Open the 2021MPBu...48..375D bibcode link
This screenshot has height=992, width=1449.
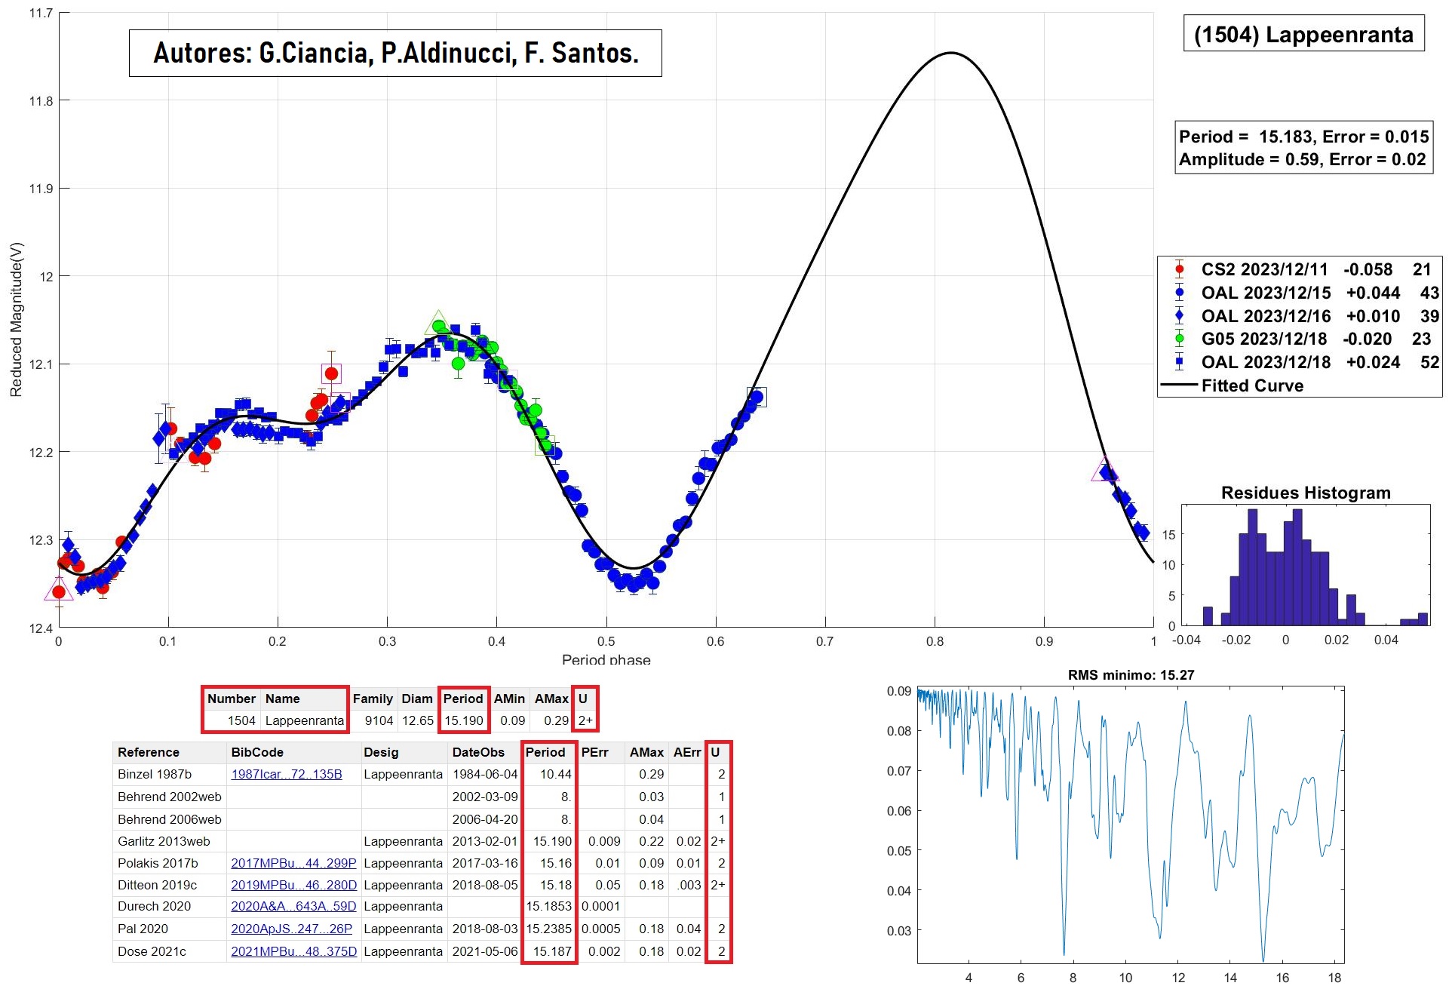tap(293, 951)
